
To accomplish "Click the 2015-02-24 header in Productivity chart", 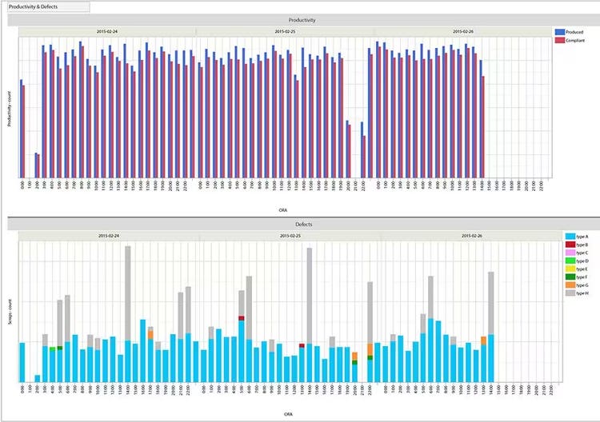I will tap(107, 32).
